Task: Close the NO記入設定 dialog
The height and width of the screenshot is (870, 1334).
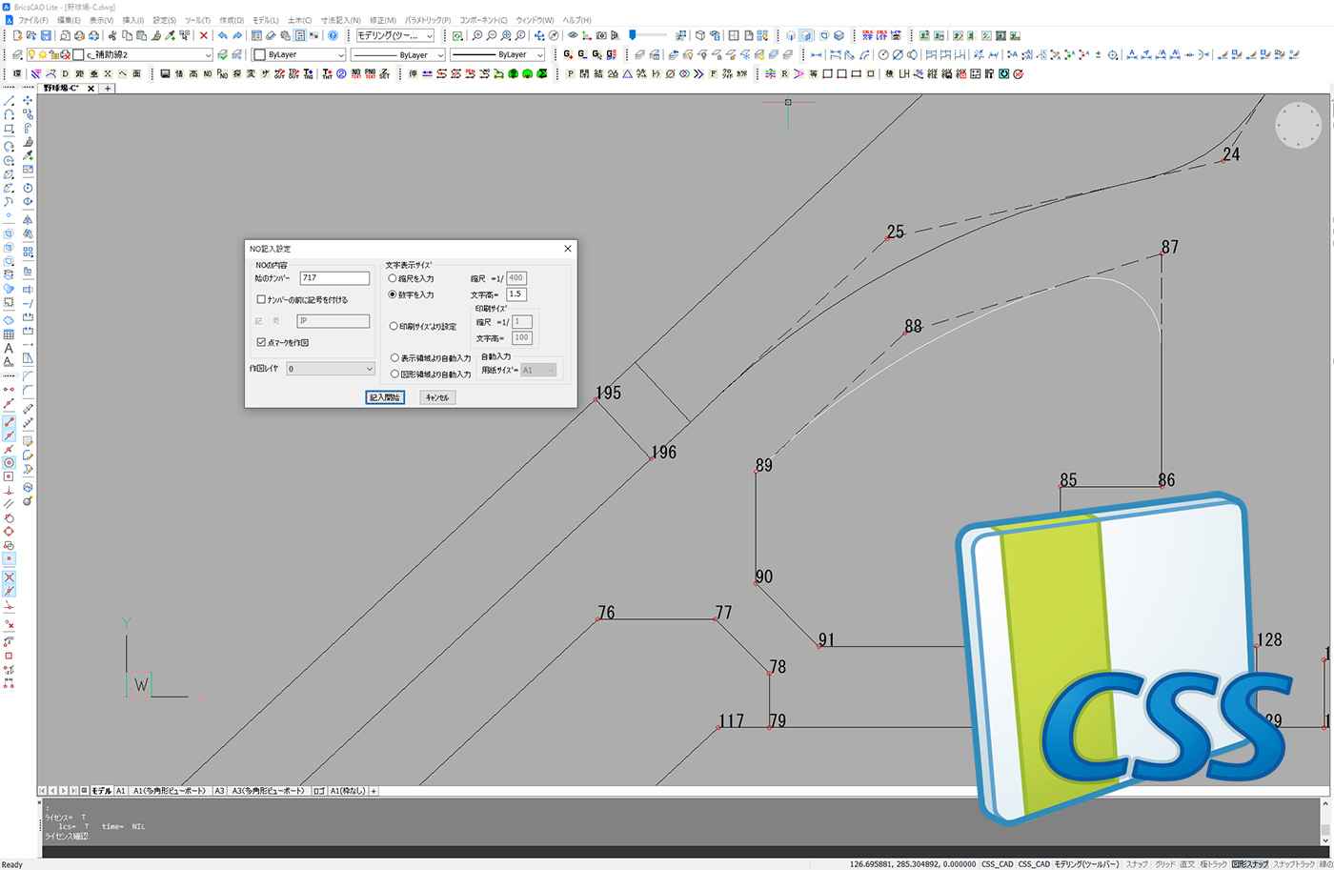Action: 568,249
